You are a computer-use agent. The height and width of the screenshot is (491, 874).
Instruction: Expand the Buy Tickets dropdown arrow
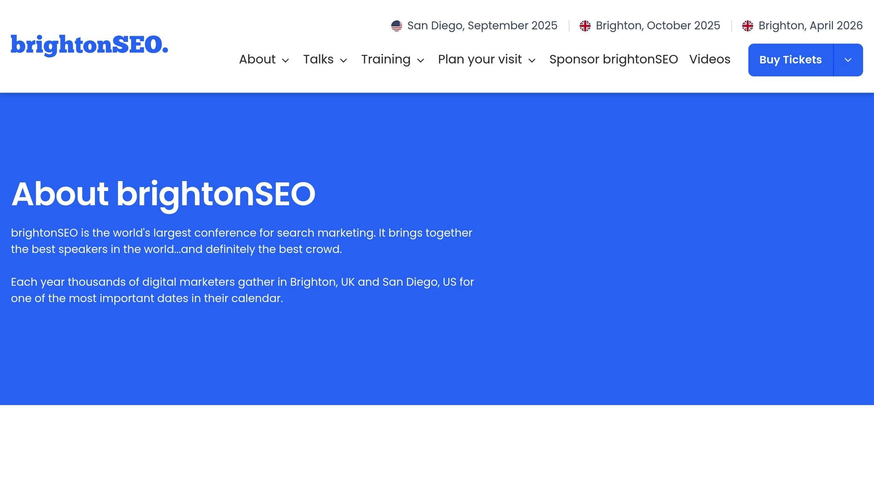tap(848, 60)
